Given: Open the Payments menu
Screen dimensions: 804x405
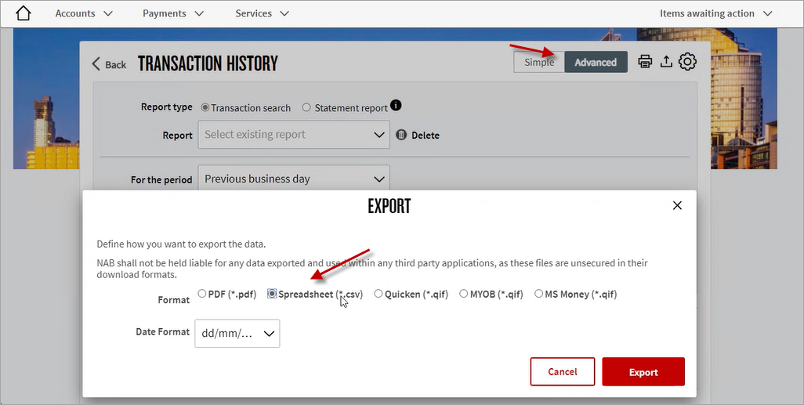Looking at the screenshot, I should tap(173, 13).
